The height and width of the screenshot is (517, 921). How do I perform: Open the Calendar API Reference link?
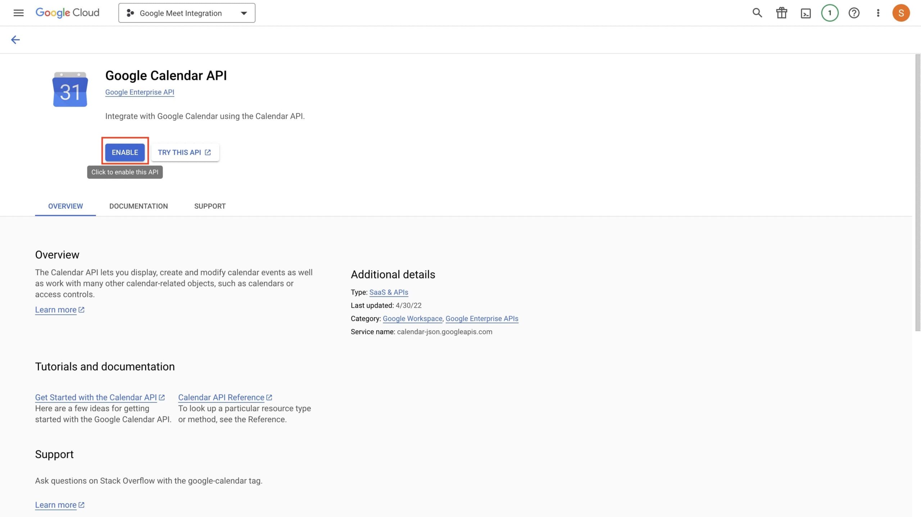(x=225, y=397)
